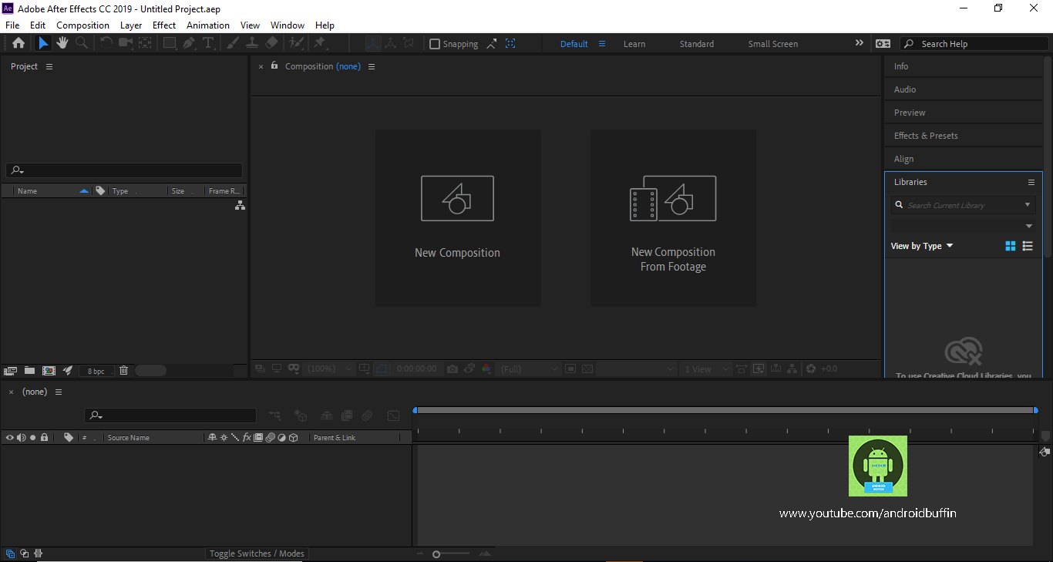Open the Effect menu
The width and height of the screenshot is (1053, 562).
coord(164,25)
